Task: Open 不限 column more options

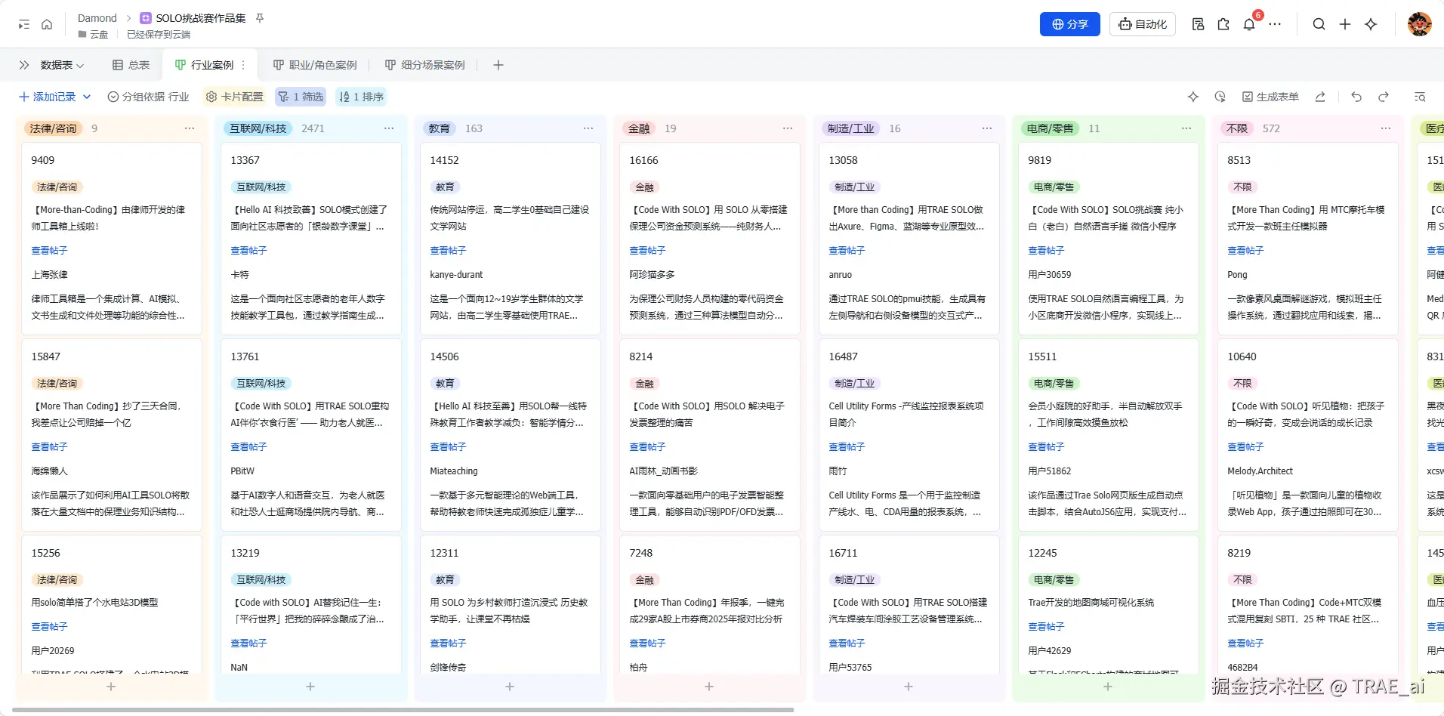Action: point(1386,128)
